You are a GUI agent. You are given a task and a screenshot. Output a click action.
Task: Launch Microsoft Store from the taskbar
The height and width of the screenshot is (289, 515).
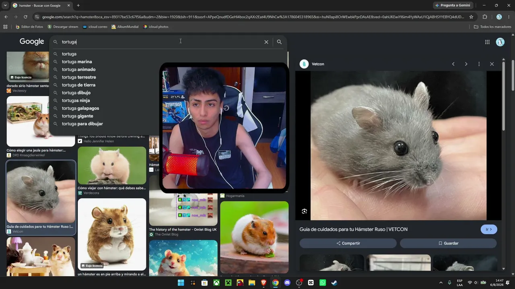[x=204, y=283]
